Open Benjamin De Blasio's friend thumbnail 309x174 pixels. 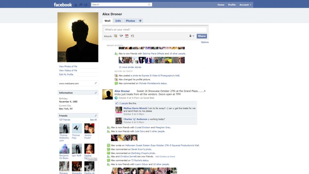tap(64, 149)
